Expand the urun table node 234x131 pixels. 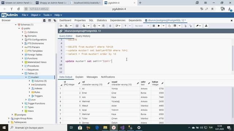tap(26, 100)
